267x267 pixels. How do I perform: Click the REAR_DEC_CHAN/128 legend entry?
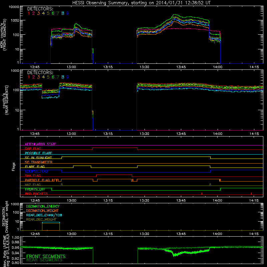coord(44,215)
